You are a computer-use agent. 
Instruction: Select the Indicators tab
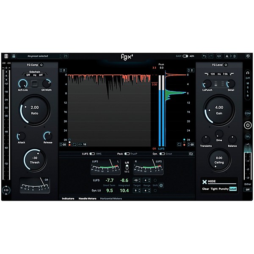click(x=68, y=199)
